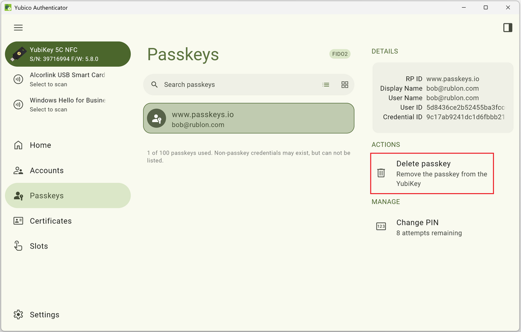The height and width of the screenshot is (332, 521).
Task: Click the RP ID value www.passkeys.io
Action: 453,79
